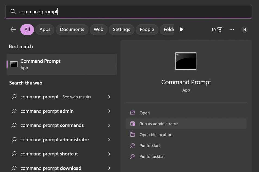259x172 pixels.
Task: Switch to the People filter tab
Action: (147, 30)
